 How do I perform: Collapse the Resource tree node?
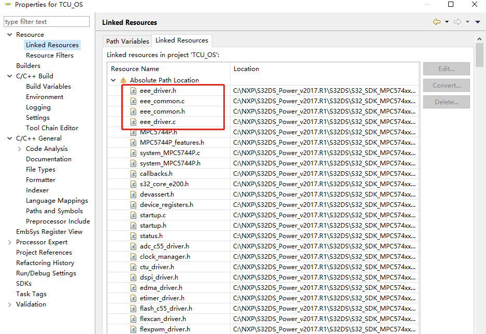(10, 34)
